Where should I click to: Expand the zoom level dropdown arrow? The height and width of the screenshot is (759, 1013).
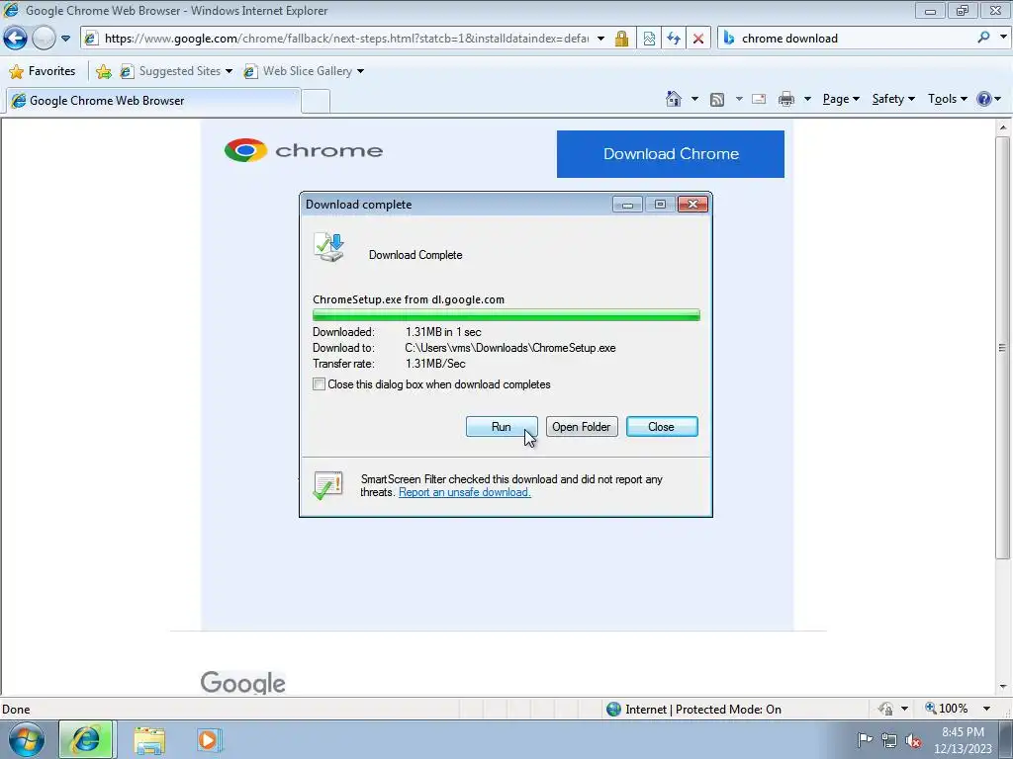(986, 709)
